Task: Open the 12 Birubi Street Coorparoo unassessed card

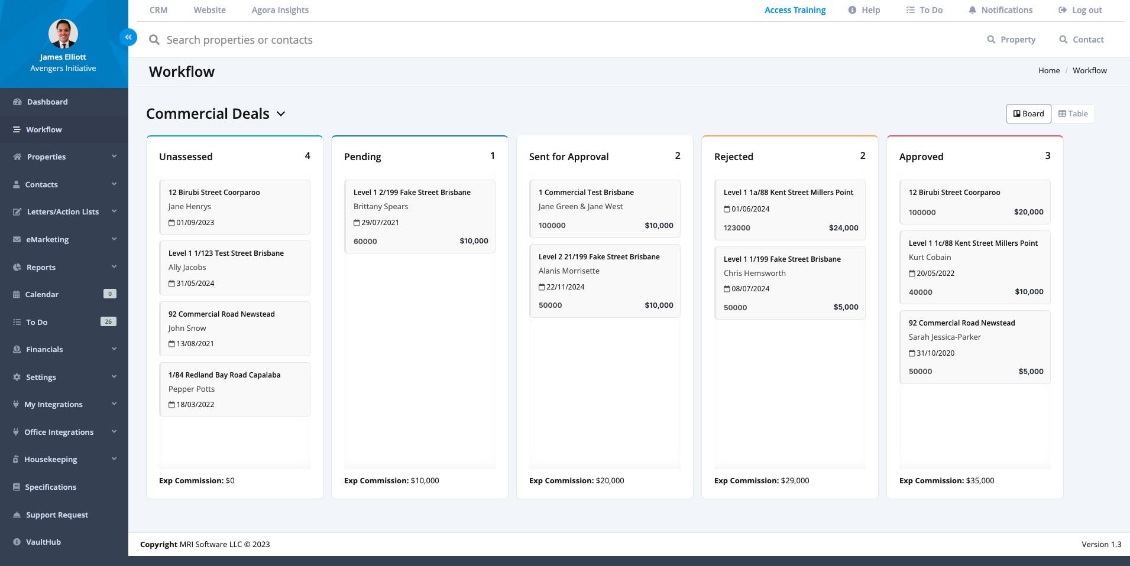Action: (235, 207)
